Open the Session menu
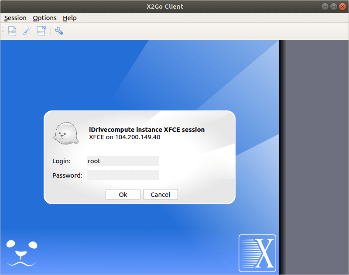The height and width of the screenshot is (275, 349). [15, 18]
